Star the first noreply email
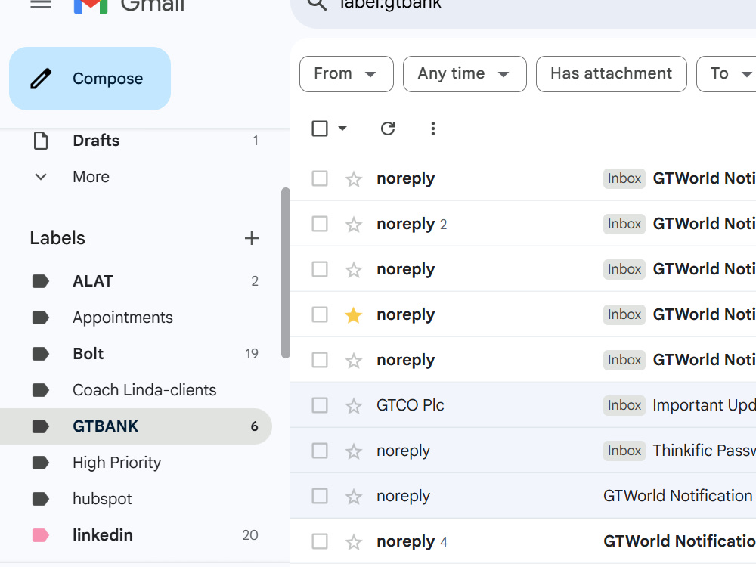The height and width of the screenshot is (567, 756). (x=353, y=179)
